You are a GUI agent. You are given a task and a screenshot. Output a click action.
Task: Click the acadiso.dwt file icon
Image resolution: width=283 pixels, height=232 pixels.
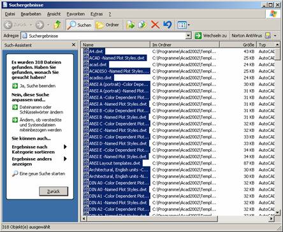[85, 78]
